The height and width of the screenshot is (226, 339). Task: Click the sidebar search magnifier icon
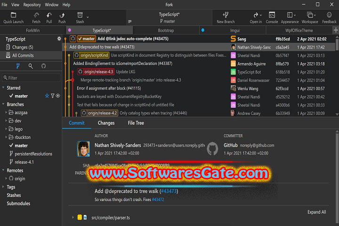(x=31, y=66)
